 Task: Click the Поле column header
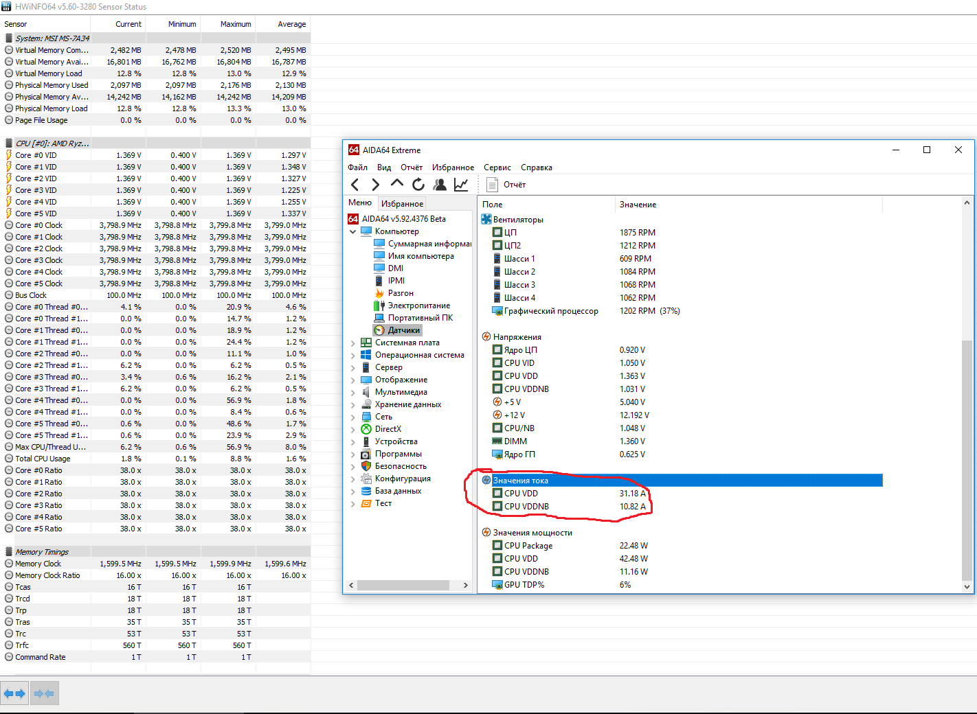pyautogui.click(x=546, y=205)
